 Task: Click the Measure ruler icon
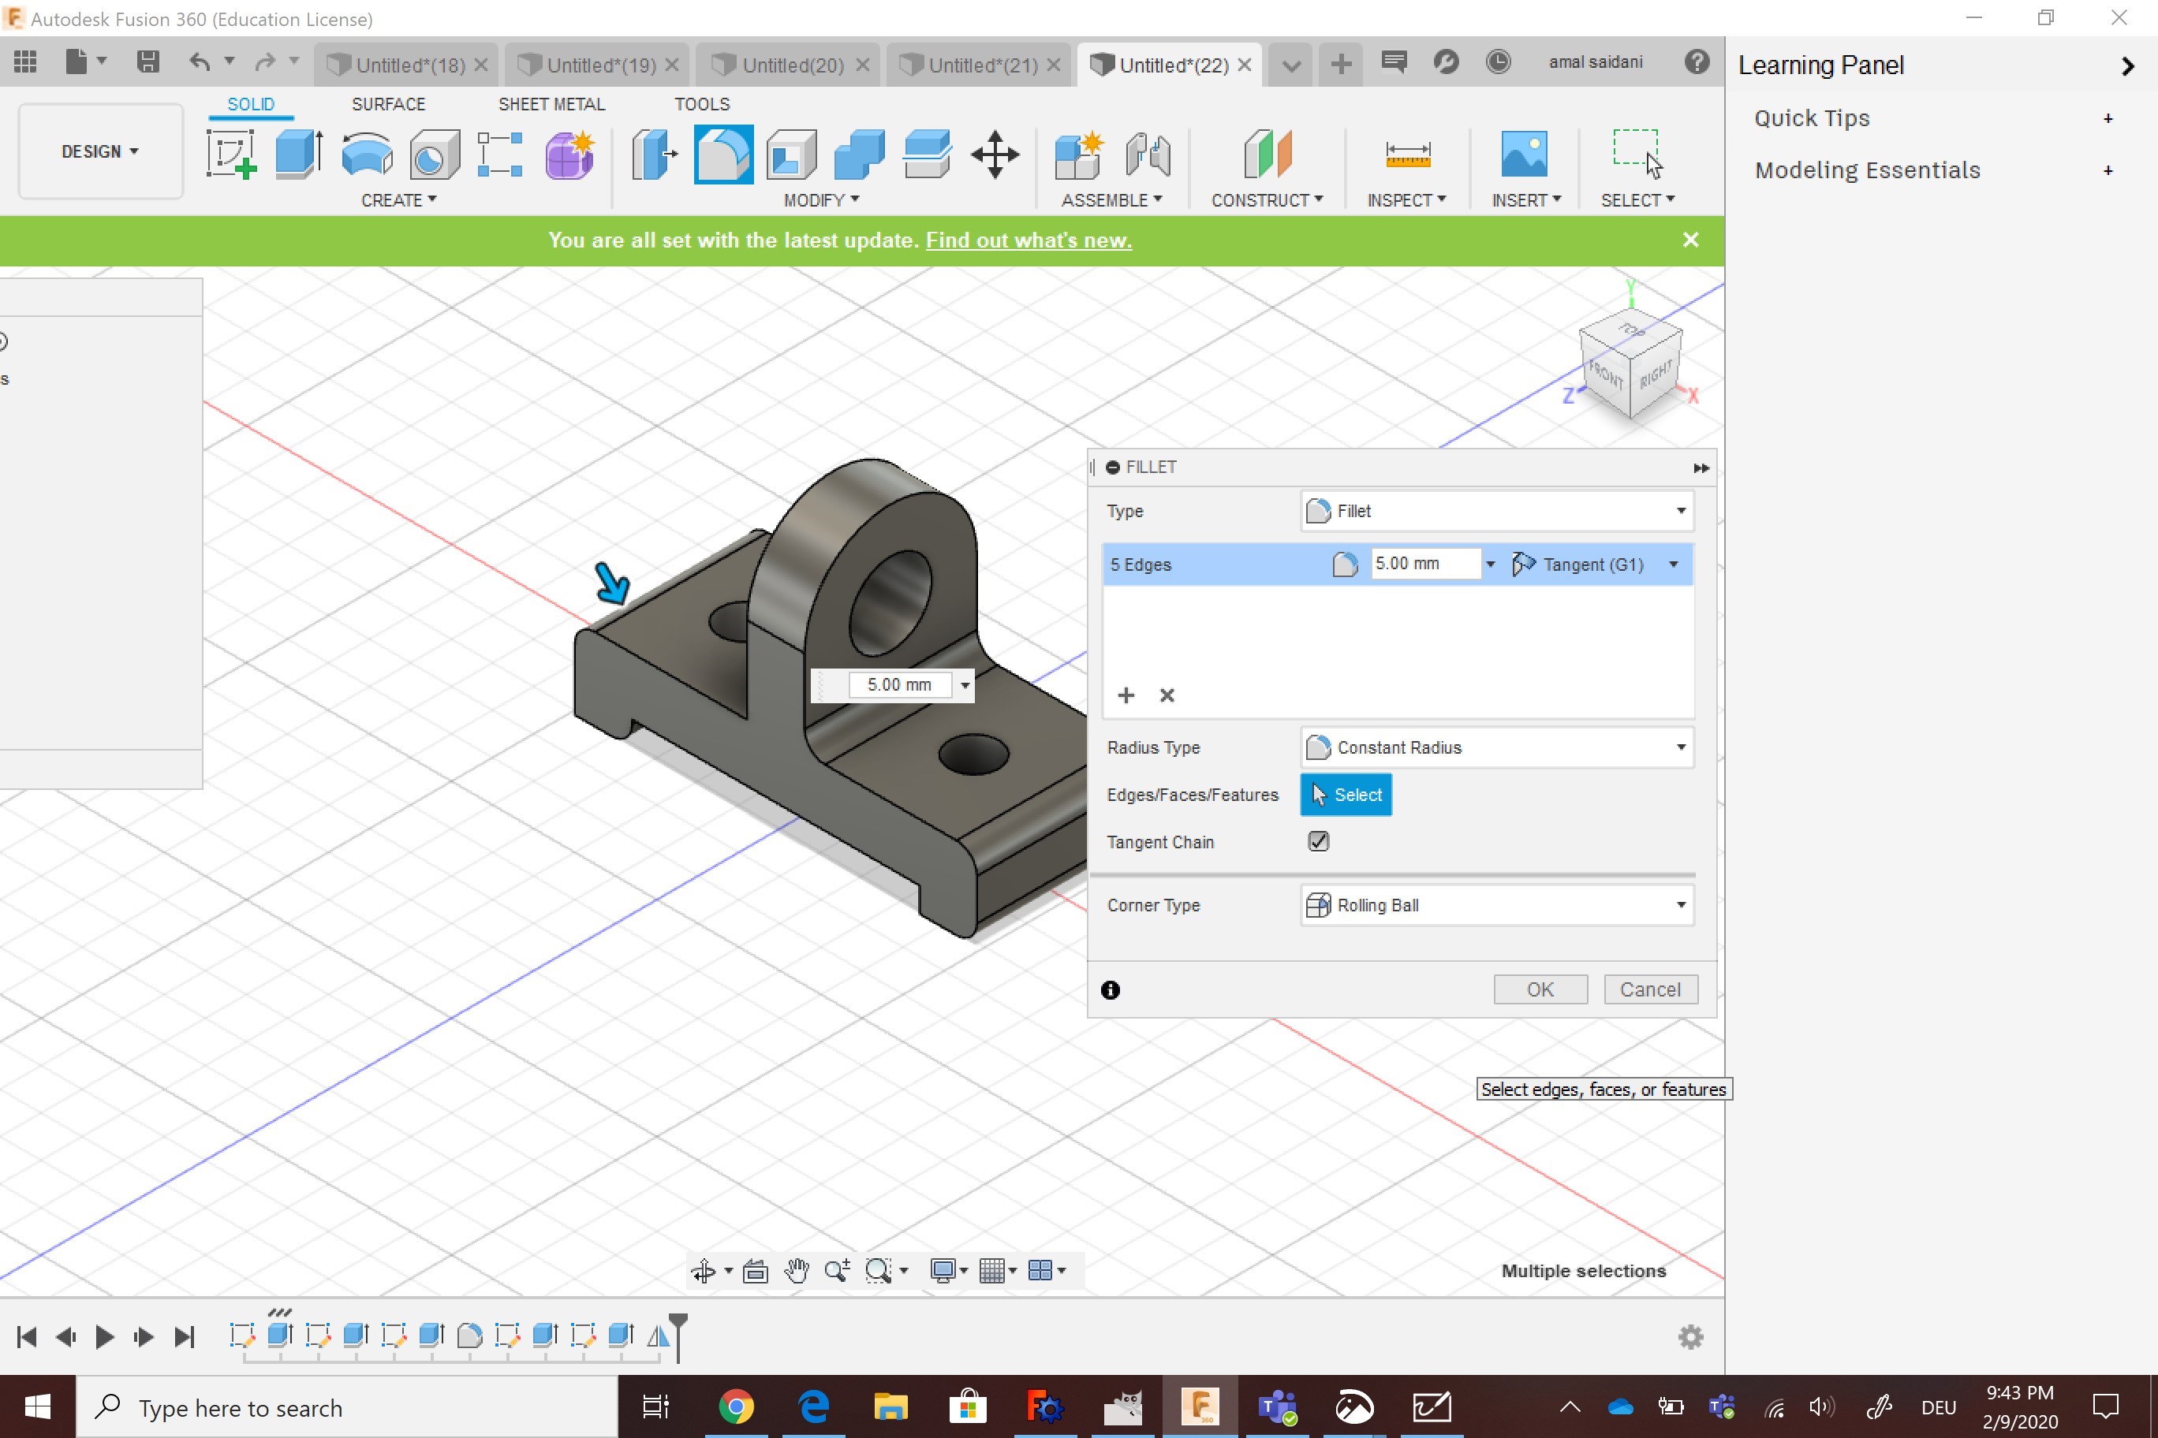(x=1407, y=154)
